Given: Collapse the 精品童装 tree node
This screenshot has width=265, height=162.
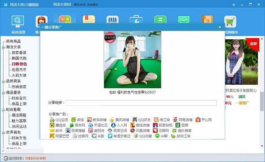Looking at the screenshot, I should coord(3,93).
